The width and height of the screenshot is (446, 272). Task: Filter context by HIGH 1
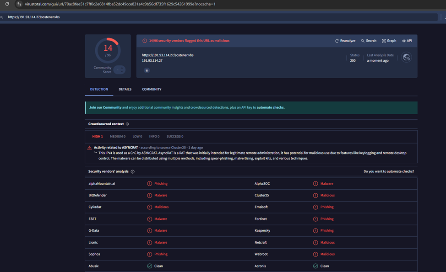click(98, 136)
